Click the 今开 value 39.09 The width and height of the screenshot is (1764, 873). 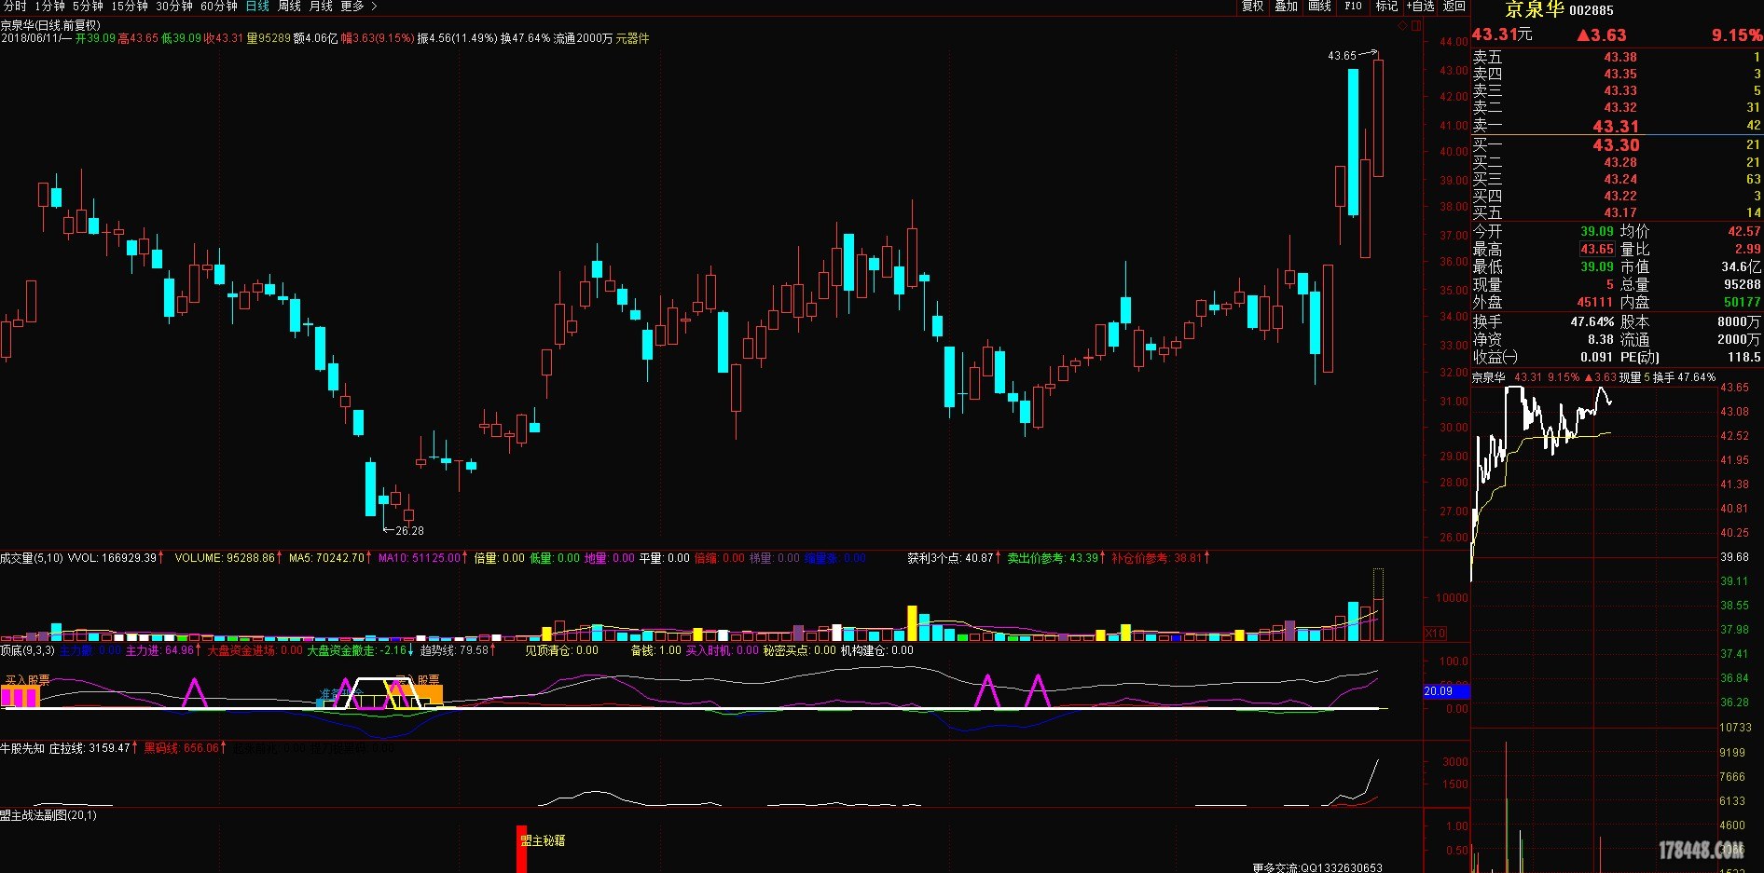point(1596,231)
